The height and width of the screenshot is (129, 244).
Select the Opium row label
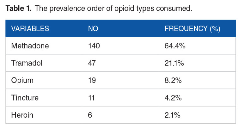(x=22, y=81)
